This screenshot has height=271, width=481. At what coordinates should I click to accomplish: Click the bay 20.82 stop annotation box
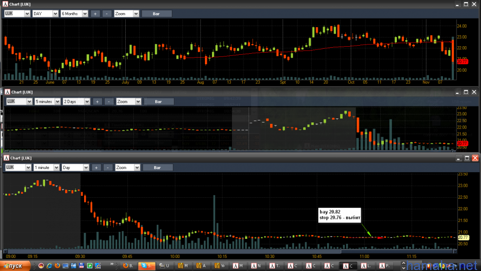339,215
